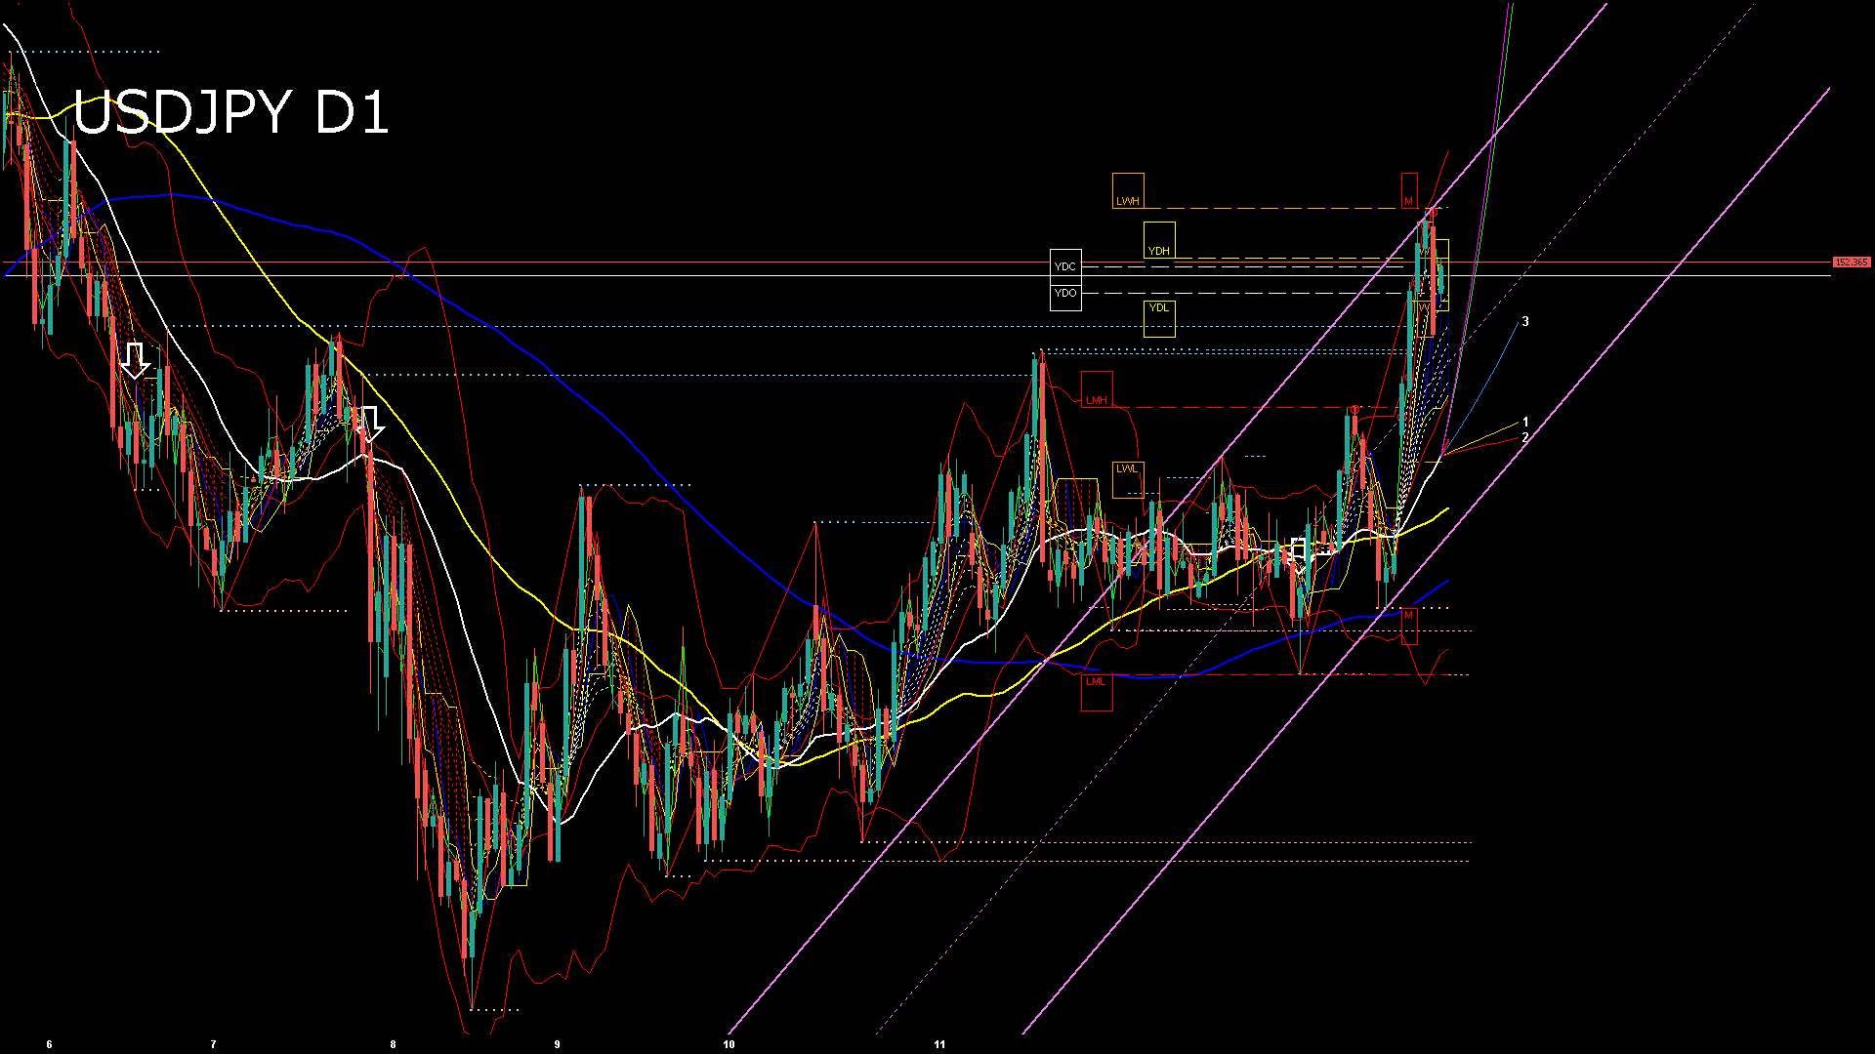Select projection line label 3

(1525, 322)
